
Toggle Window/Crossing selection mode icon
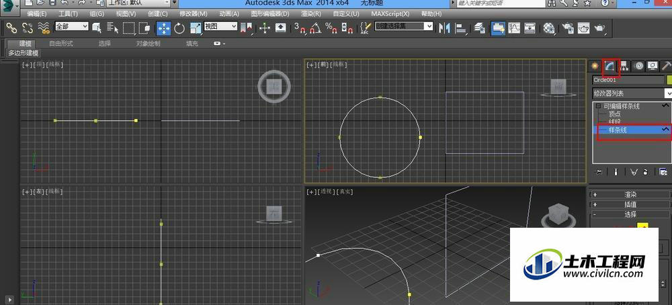click(x=144, y=28)
